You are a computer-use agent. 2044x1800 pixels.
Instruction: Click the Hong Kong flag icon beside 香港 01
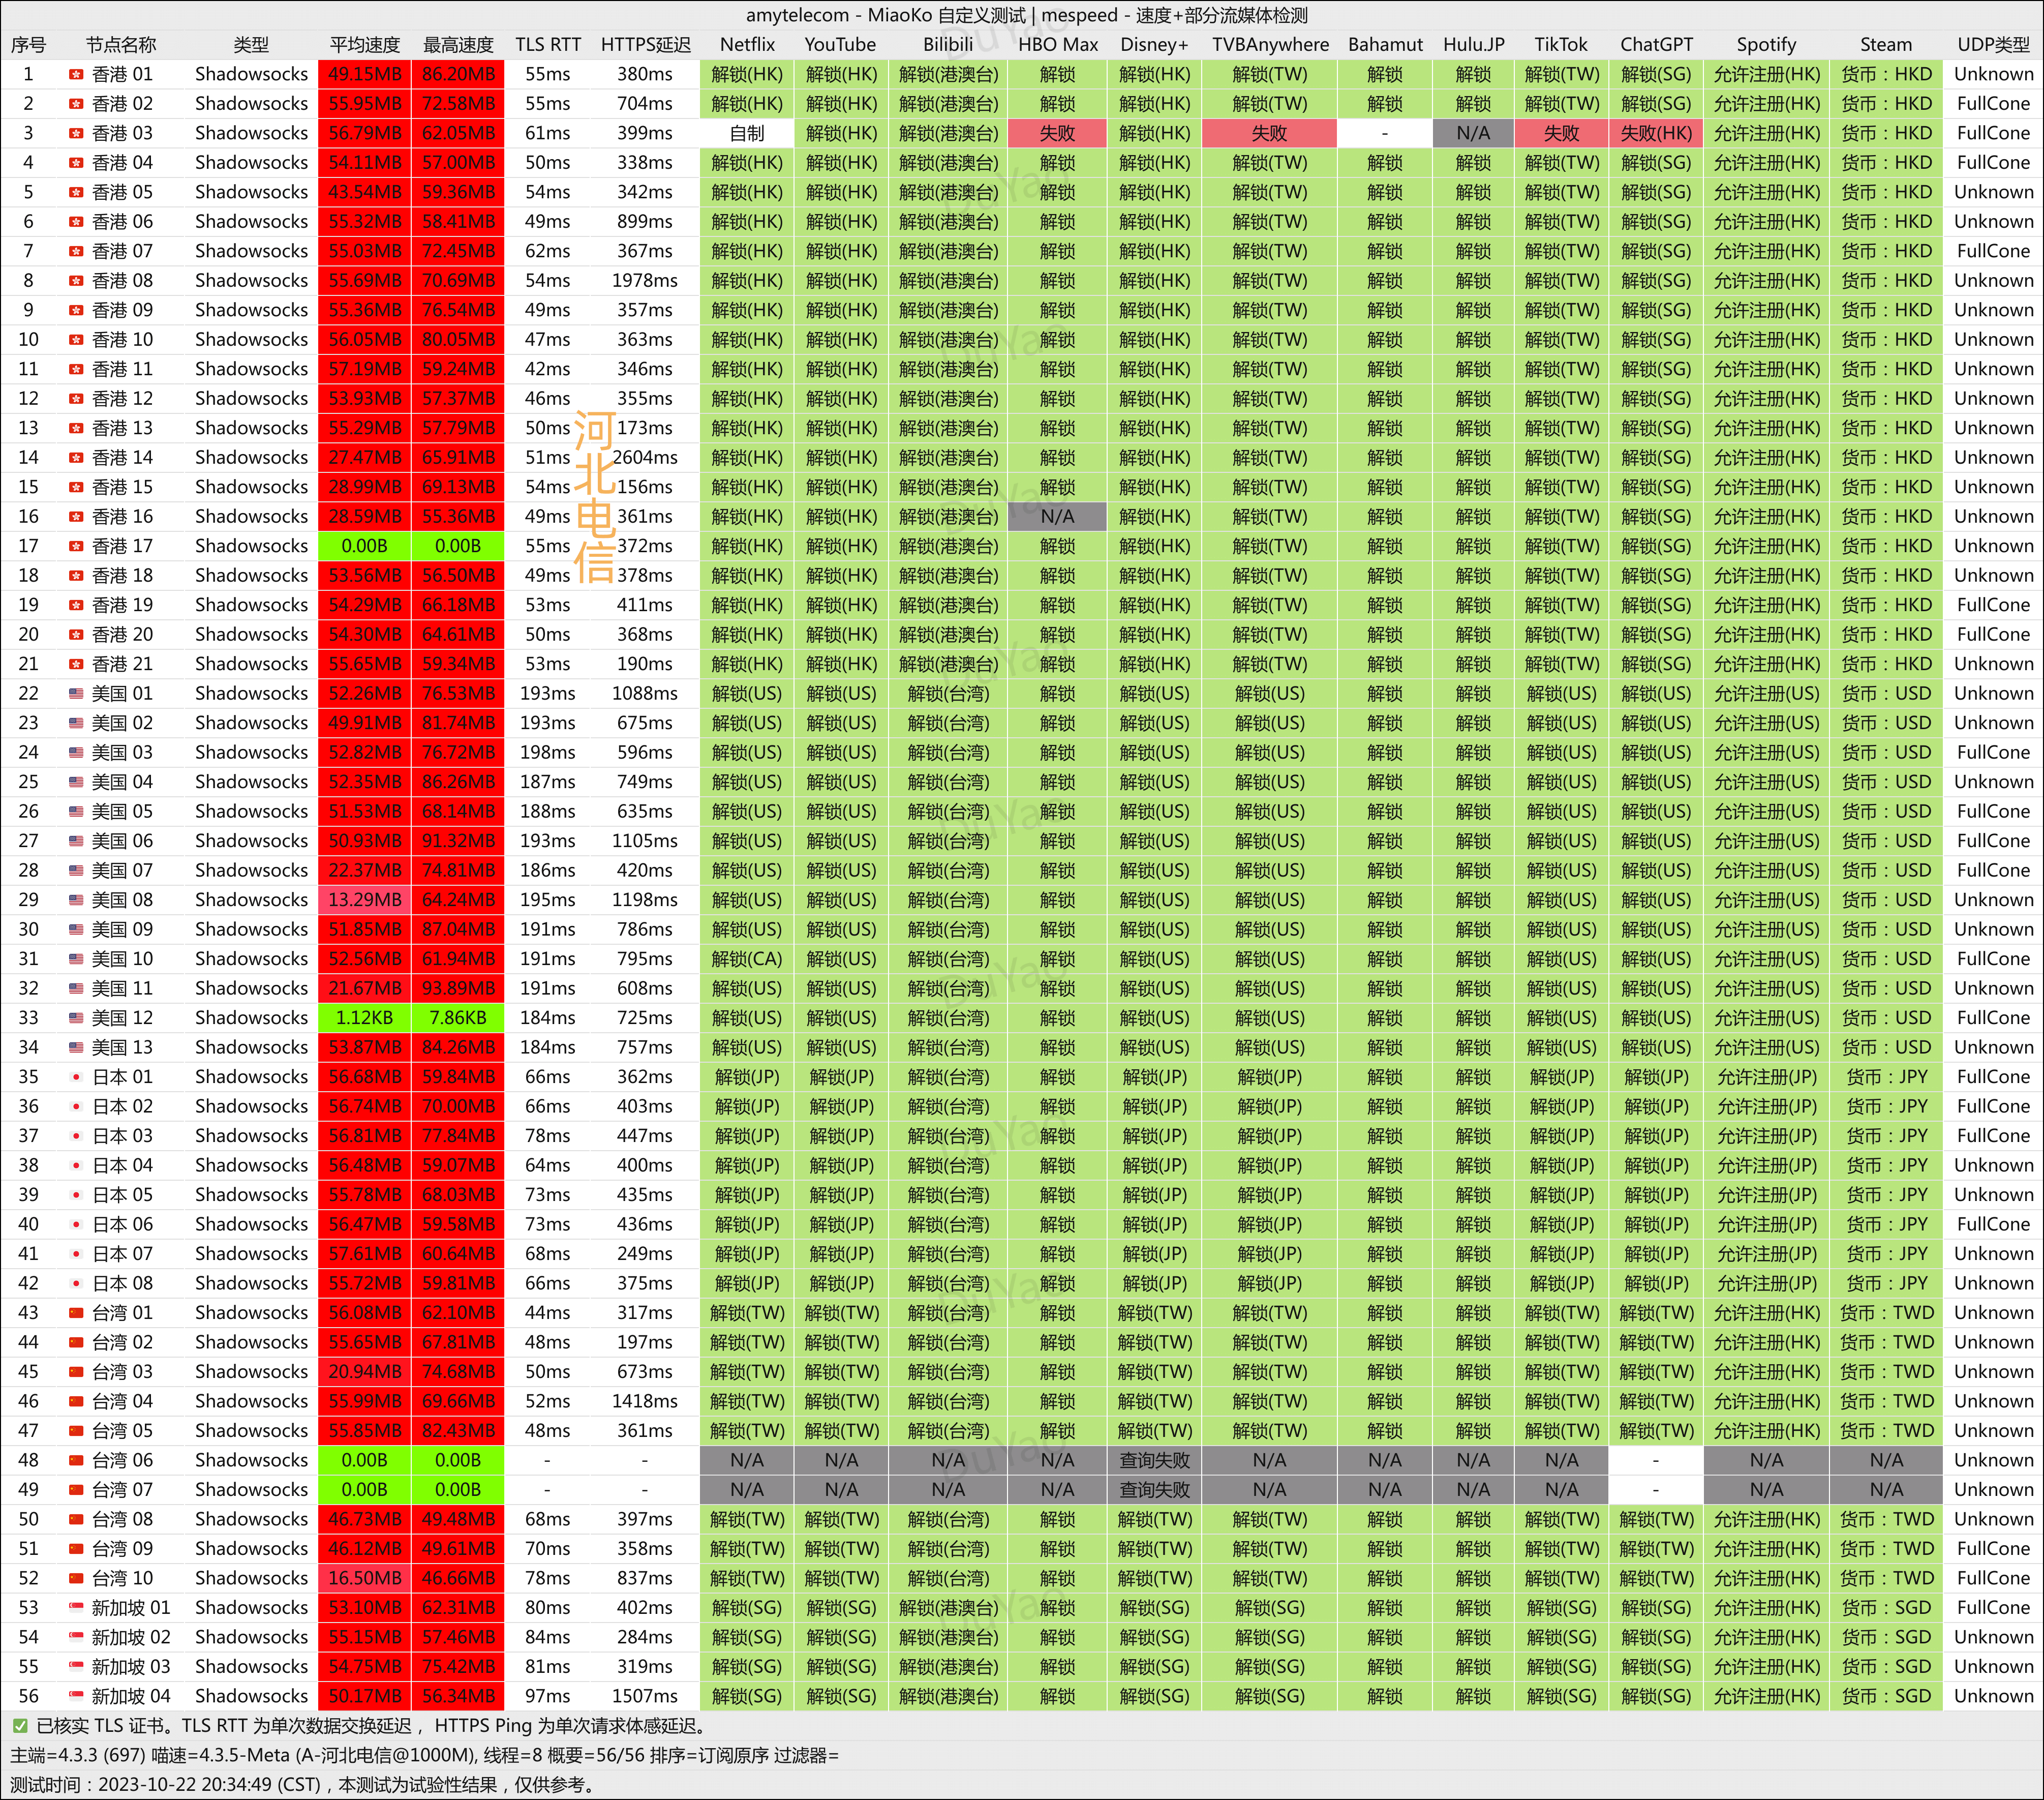click(76, 74)
